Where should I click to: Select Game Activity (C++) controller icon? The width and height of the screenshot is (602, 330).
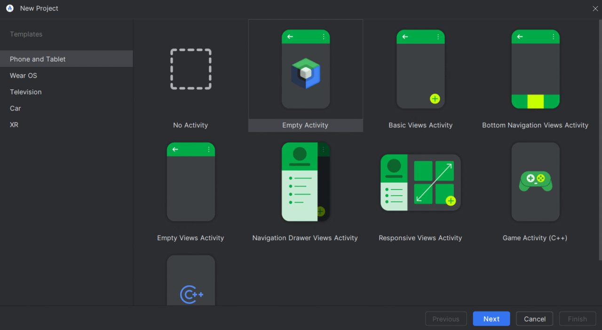[x=535, y=182]
